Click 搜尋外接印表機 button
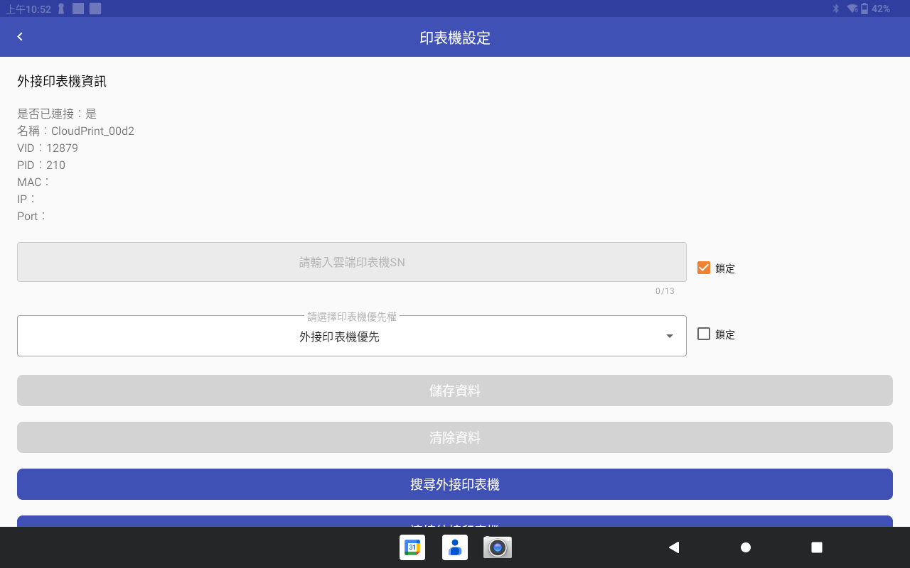 tap(455, 484)
